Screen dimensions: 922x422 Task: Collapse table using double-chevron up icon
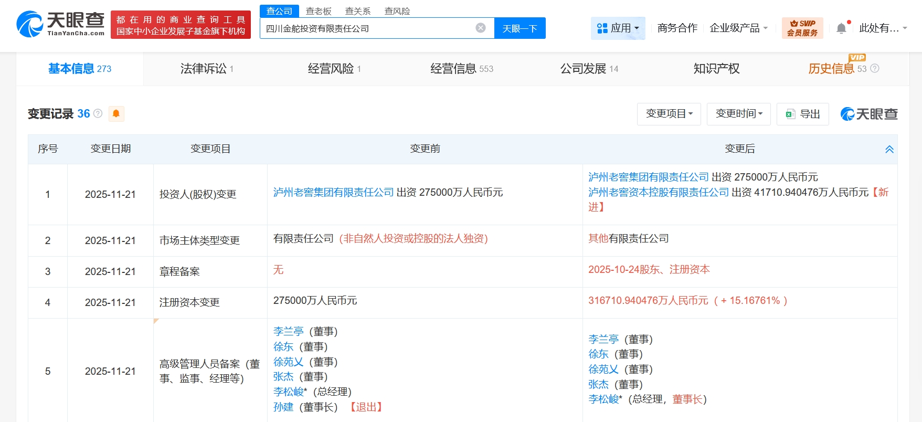pyautogui.click(x=889, y=150)
